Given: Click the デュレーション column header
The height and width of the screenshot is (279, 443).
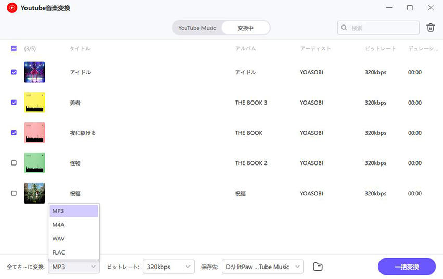Looking at the screenshot, I should pos(423,48).
